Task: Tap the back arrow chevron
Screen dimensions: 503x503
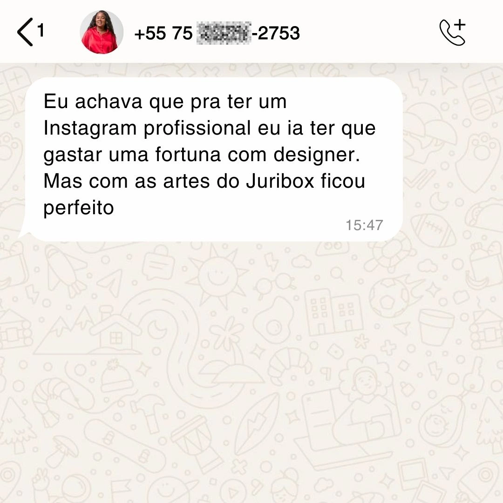Action: [25, 32]
